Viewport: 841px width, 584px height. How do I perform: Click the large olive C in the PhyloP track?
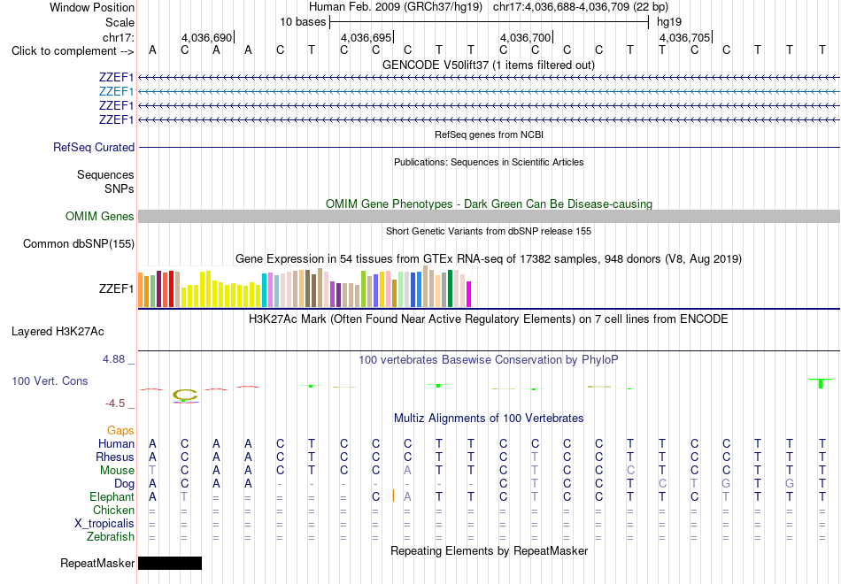coord(185,396)
